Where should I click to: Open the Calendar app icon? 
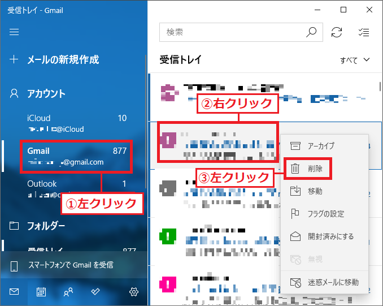(41, 292)
